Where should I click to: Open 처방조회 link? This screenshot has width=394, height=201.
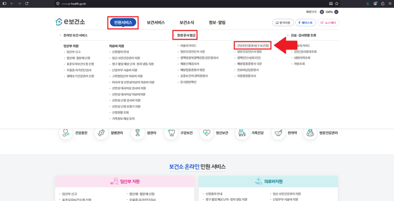click(299, 64)
